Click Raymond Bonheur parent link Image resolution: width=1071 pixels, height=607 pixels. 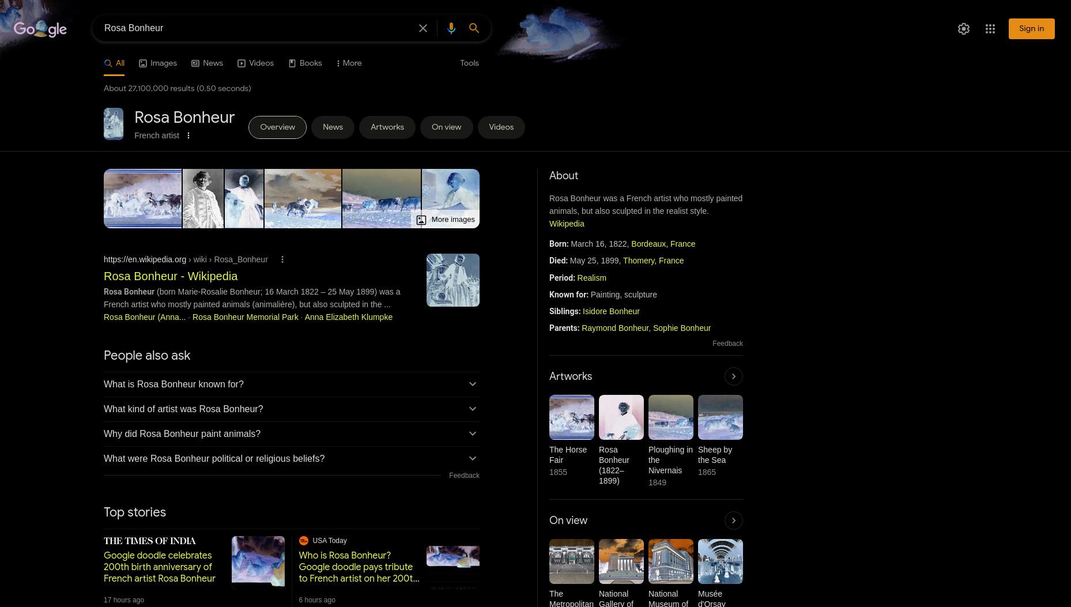point(615,328)
